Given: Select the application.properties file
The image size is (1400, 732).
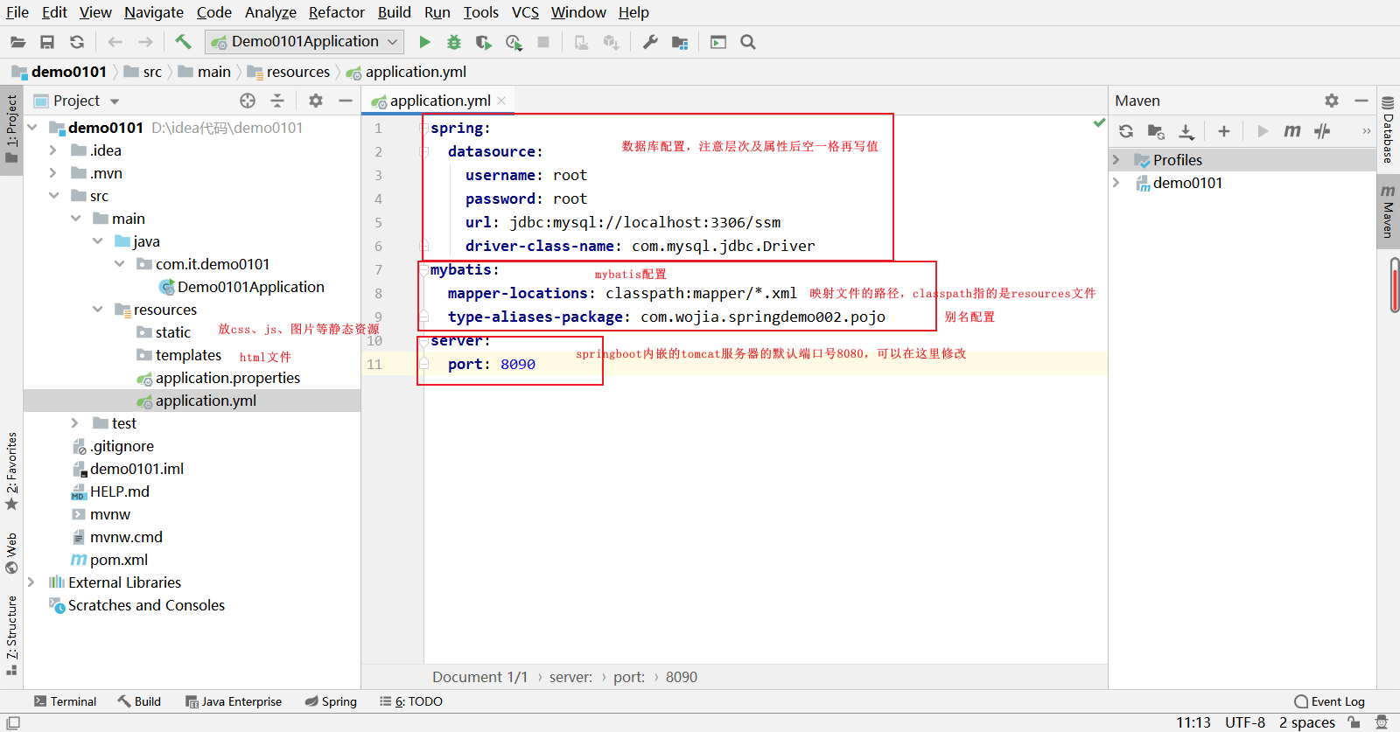Looking at the screenshot, I should click(x=227, y=378).
